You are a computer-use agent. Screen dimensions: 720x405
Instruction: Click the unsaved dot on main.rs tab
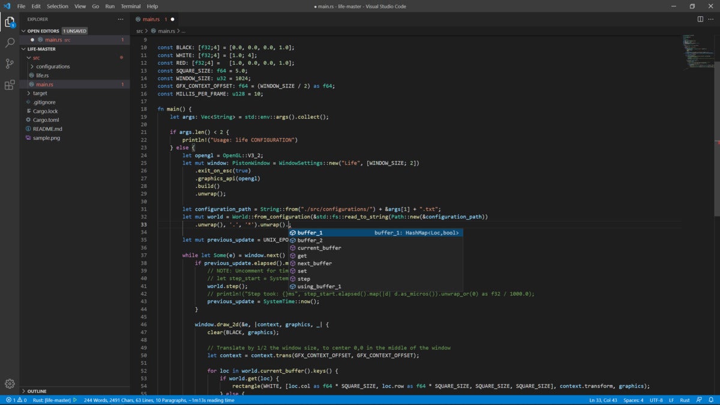172,19
